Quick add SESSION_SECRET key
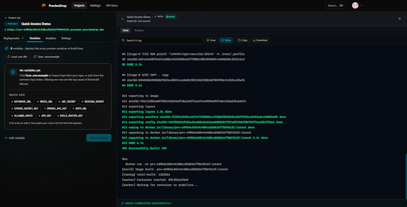The width and height of the screenshot is (407, 207). point(93,102)
